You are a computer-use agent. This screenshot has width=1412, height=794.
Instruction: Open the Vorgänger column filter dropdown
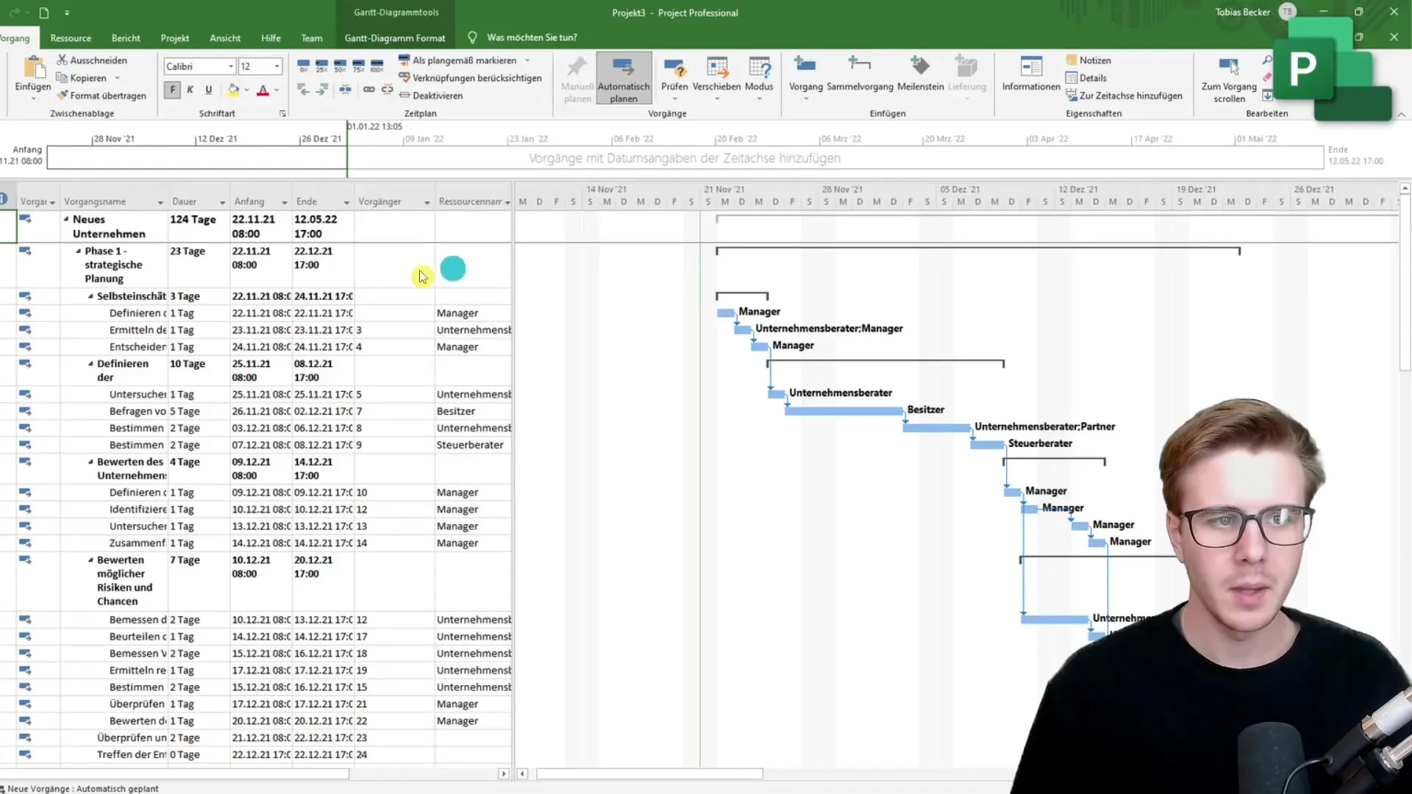[427, 202]
